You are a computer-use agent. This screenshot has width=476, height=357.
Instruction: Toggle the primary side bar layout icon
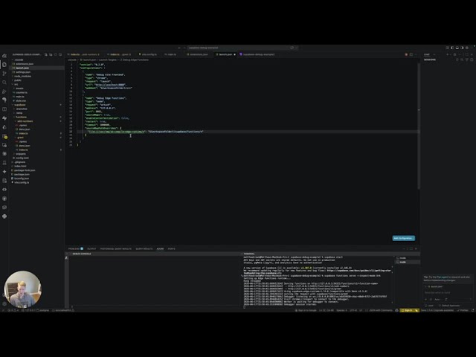(x=452, y=48)
